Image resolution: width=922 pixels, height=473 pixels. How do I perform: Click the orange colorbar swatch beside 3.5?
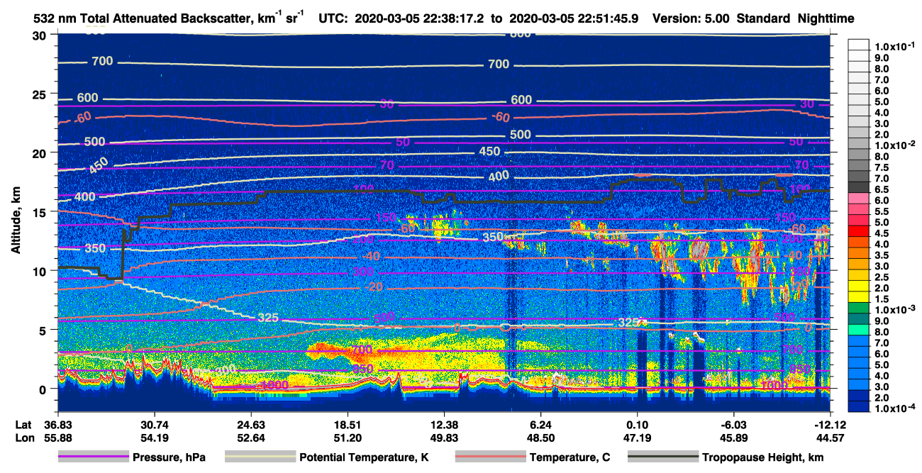pos(858,252)
